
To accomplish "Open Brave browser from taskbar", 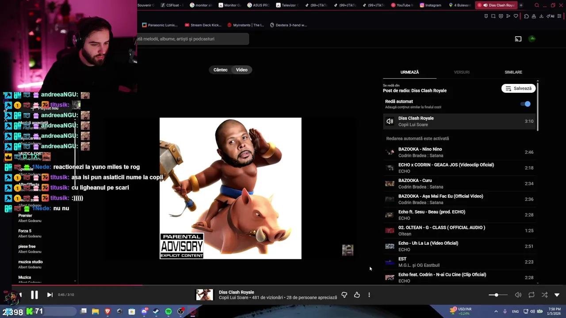I will click(x=107, y=311).
